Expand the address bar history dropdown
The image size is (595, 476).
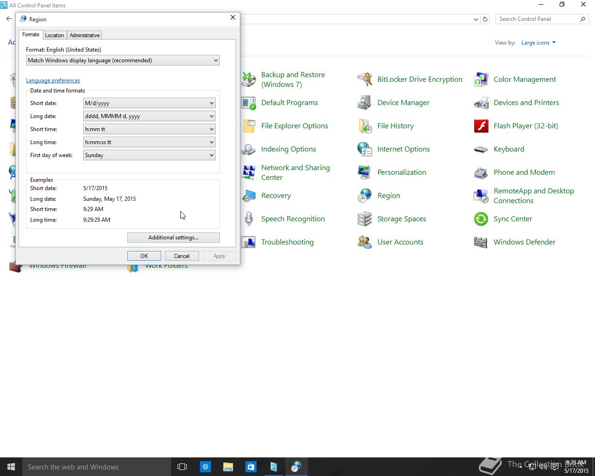(x=476, y=19)
